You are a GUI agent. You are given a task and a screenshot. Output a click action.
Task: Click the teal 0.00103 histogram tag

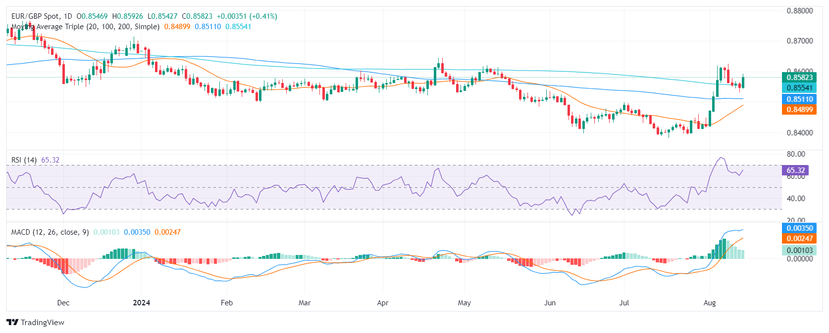point(799,250)
